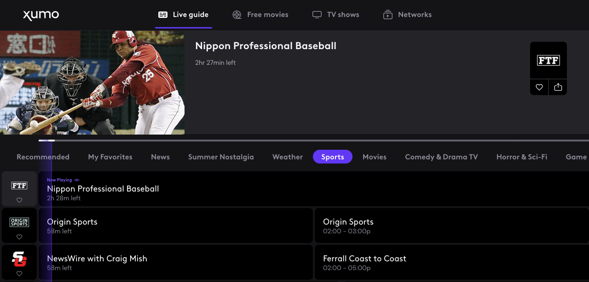The width and height of the screenshot is (589, 282).
Task: Toggle favorite heart for SportsGrid channel
Action: tap(19, 274)
